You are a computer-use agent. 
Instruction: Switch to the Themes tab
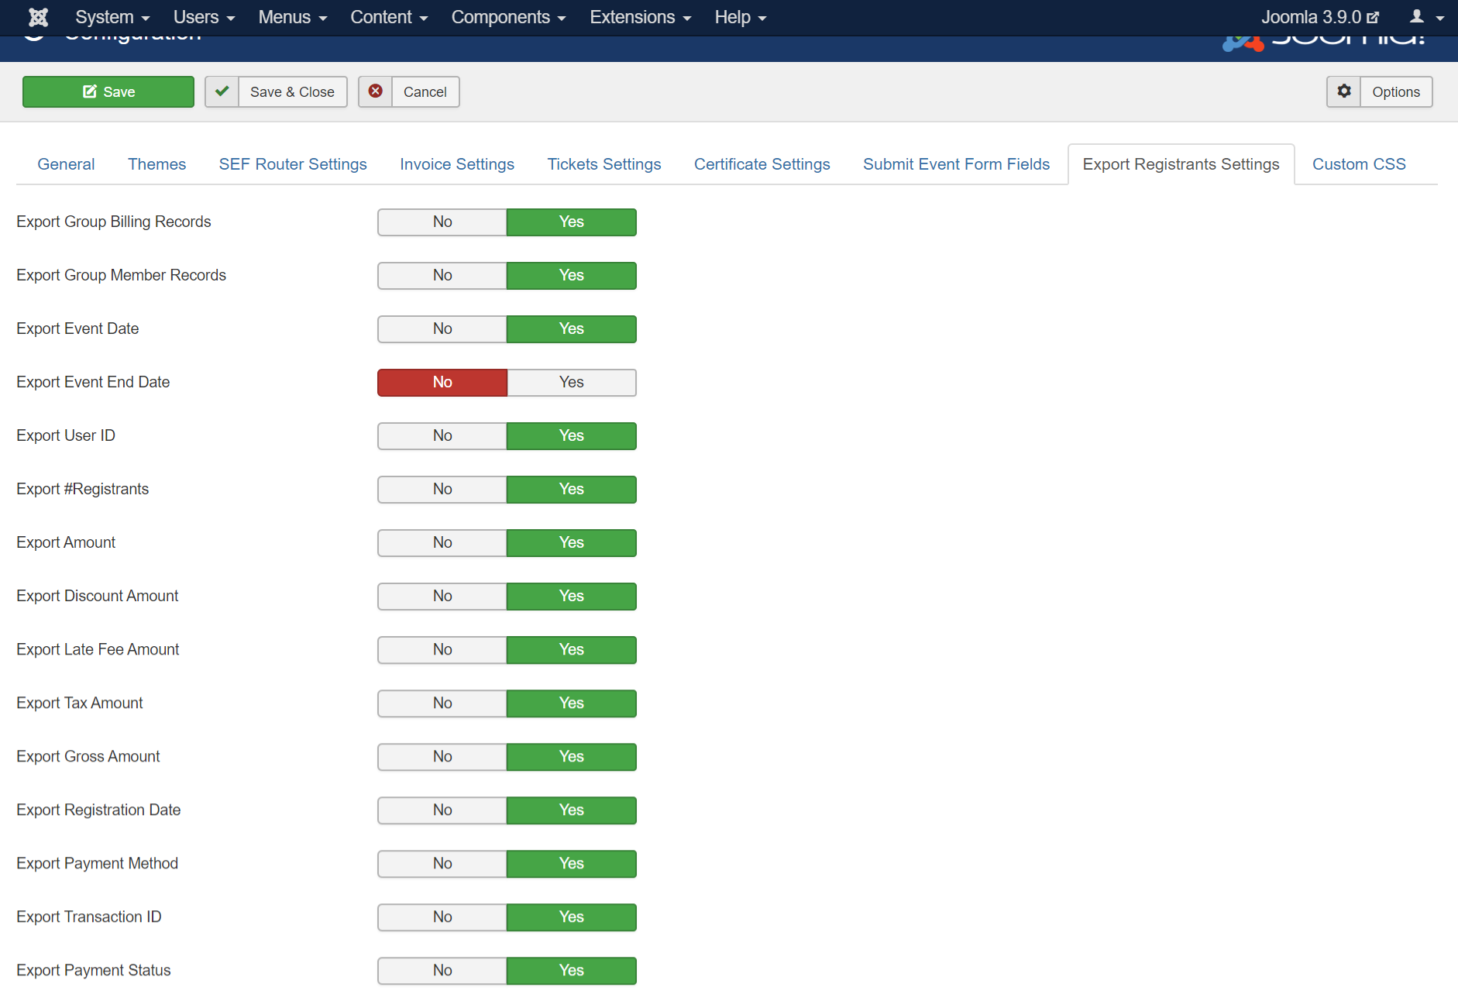(x=156, y=164)
